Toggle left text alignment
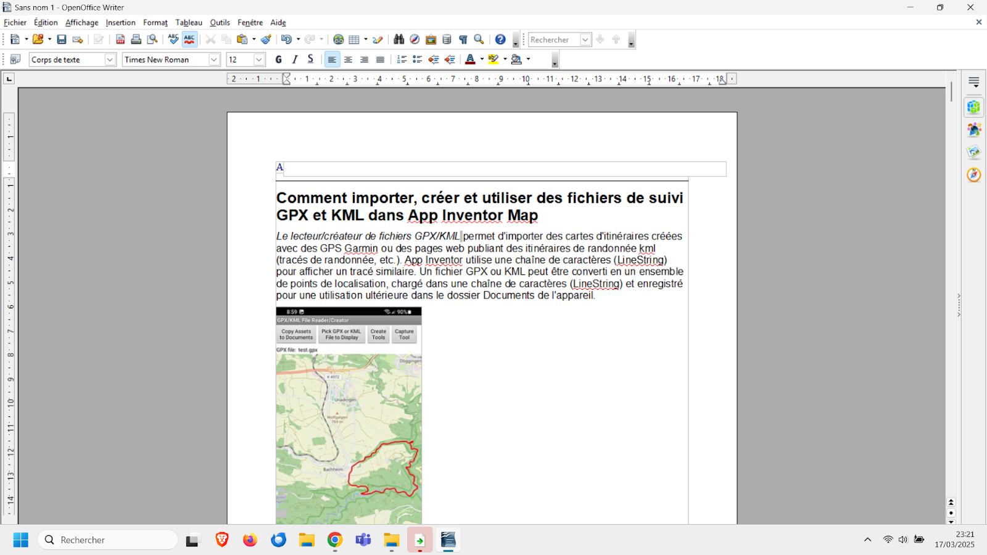The height and width of the screenshot is (555, 987). [332, 59]
